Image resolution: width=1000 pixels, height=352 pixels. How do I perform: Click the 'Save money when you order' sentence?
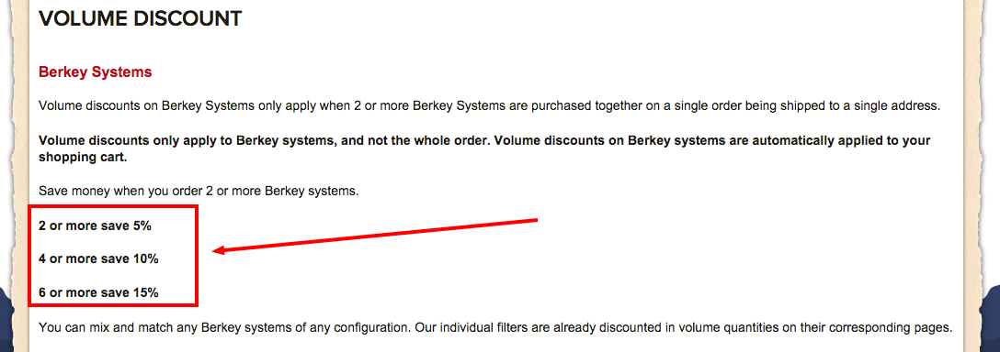[199, 191]
